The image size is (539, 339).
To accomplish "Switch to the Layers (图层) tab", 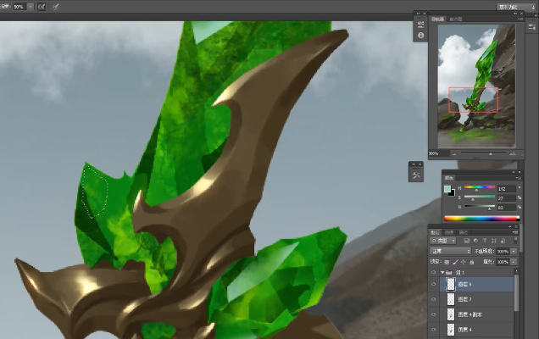I will point(436,232).
